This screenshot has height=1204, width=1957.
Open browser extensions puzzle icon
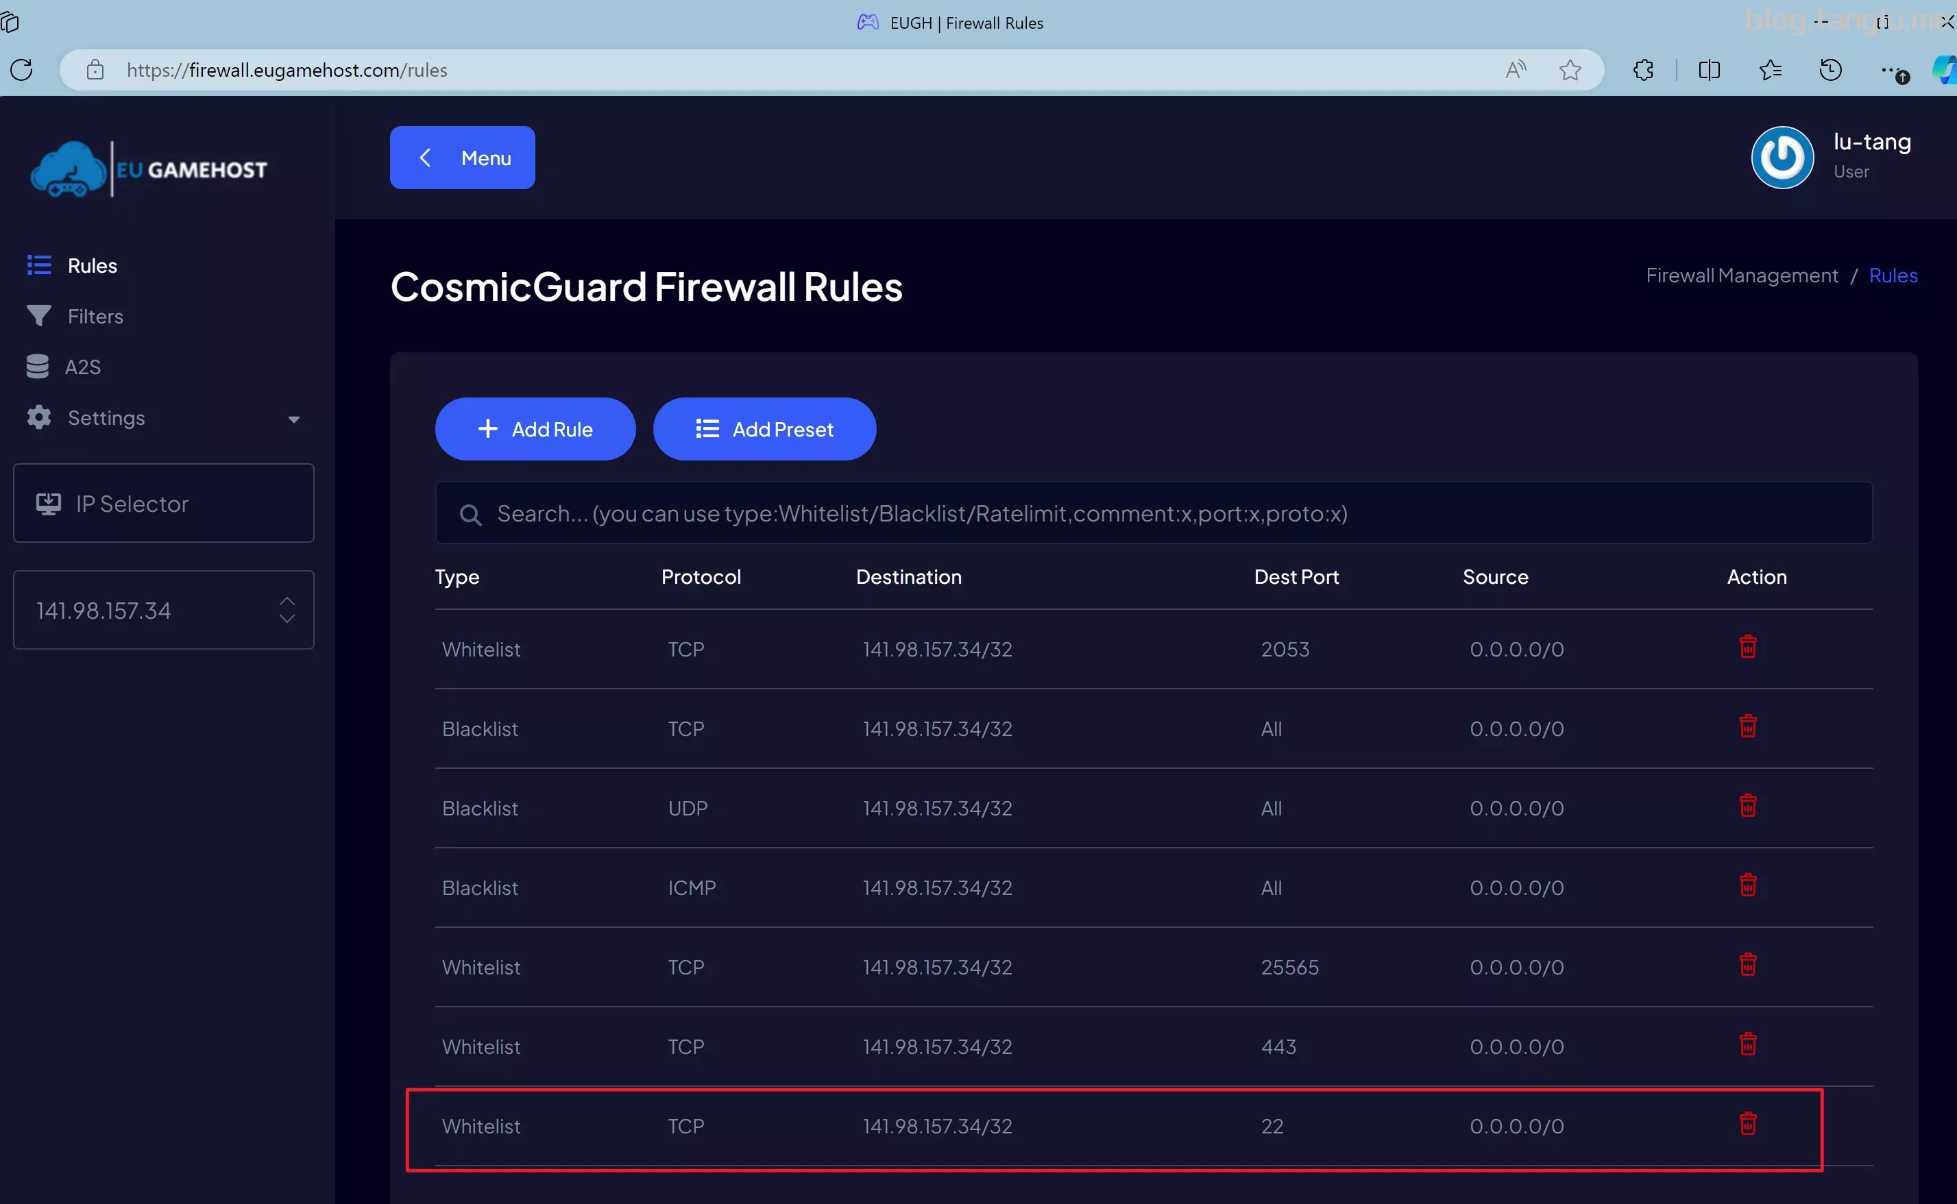click(x=1643, y=70)
